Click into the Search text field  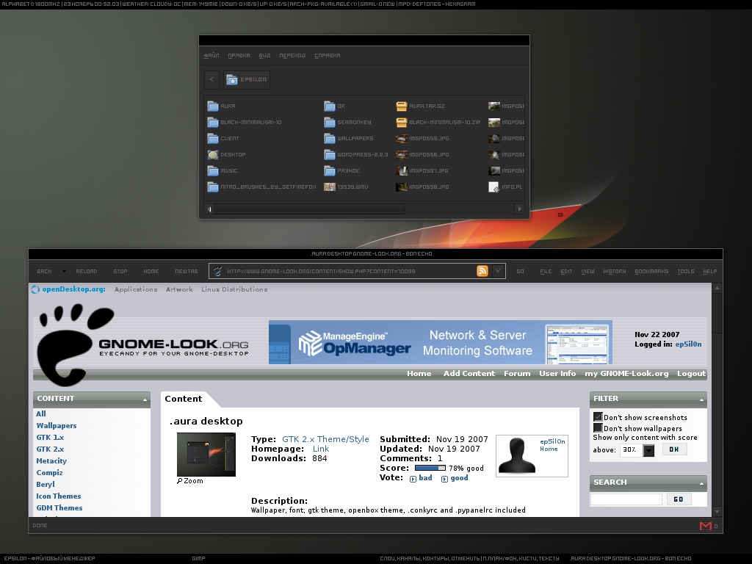[626, 499]
